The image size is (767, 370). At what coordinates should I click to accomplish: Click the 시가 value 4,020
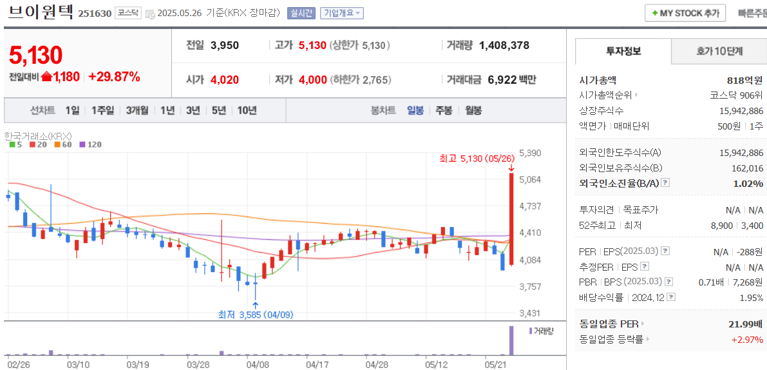(225, 80)
